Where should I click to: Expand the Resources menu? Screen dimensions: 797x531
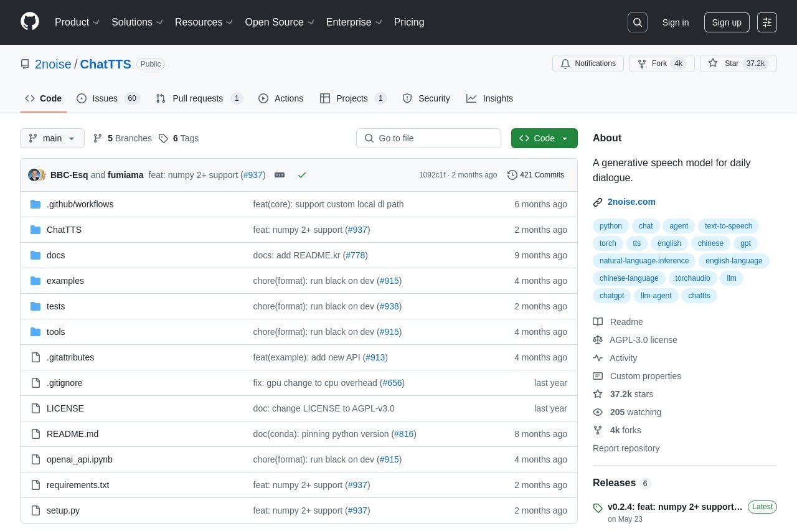click(x=204, y=22)
